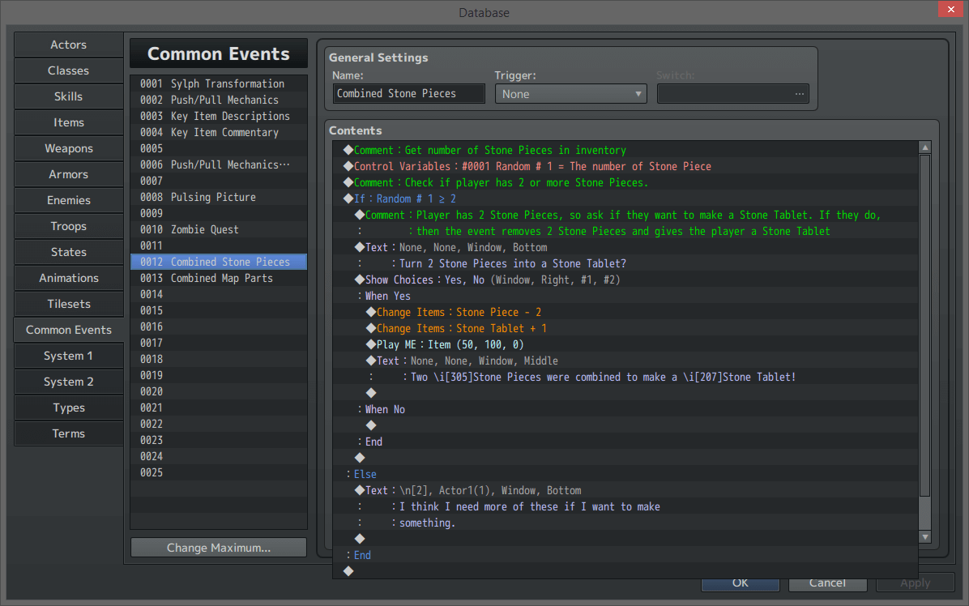The height and width of the screenshot is (606, 969).
Task: Go to the Enemies tab
Action: point(69,200)
